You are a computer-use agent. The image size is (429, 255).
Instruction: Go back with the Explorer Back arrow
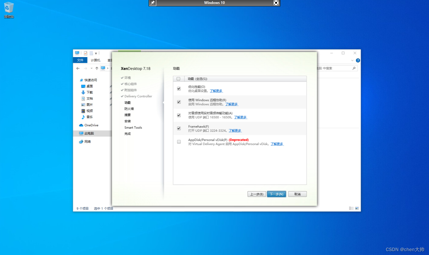(x=78, y=68)
